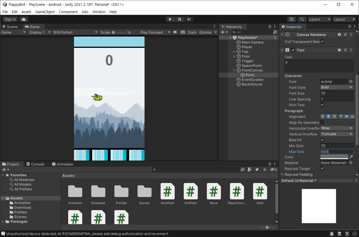Align text to the bottom vertically

click(x=352, y=117)
